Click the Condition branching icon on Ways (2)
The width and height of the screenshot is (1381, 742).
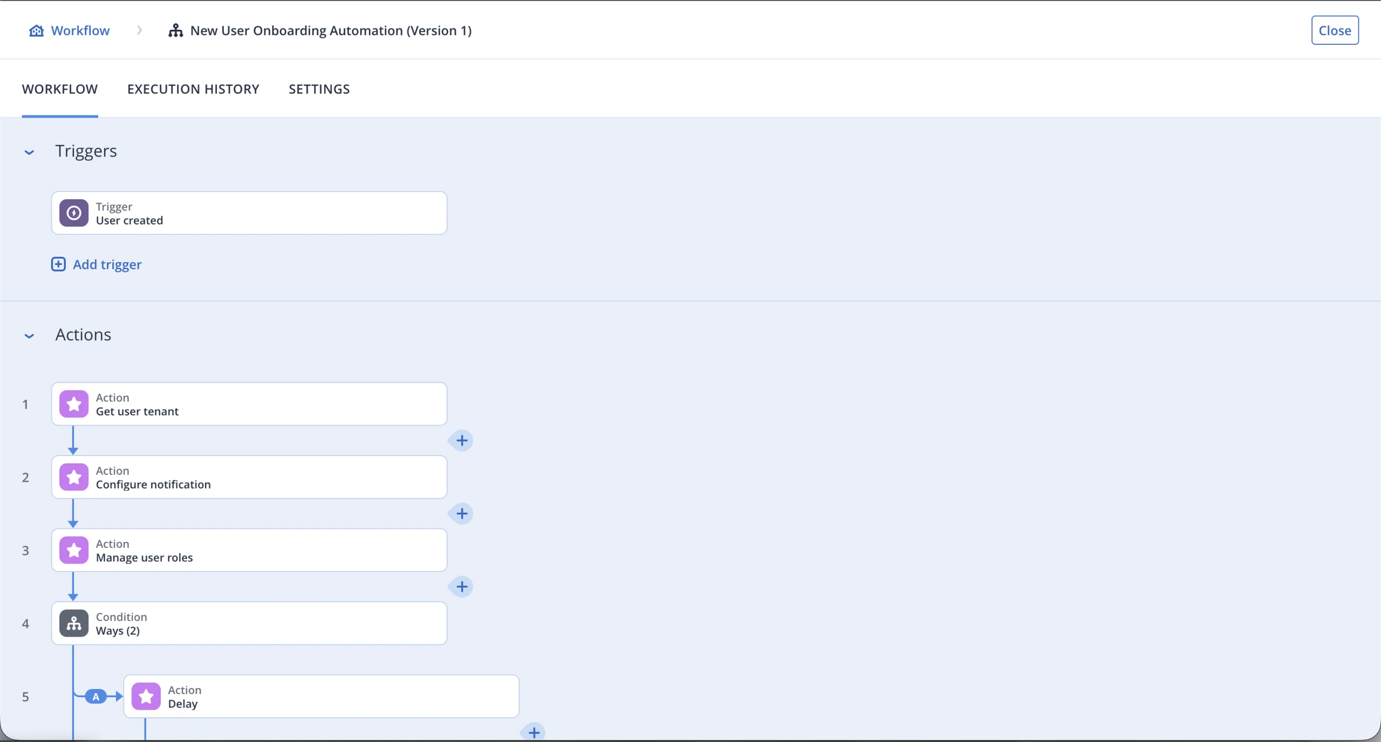[x=74, y=623]
